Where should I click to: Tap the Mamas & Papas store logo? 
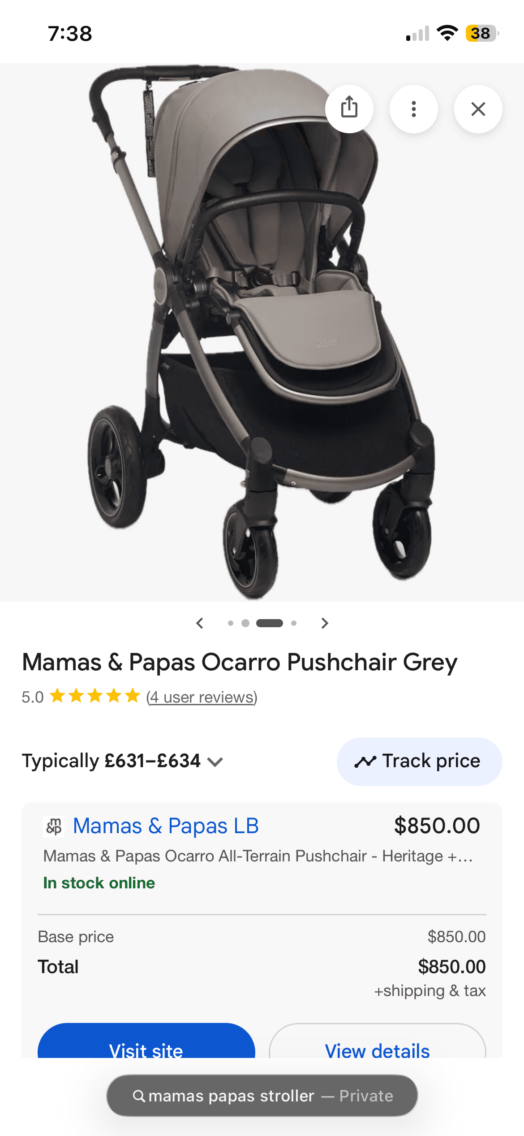(x=54, y=826)
